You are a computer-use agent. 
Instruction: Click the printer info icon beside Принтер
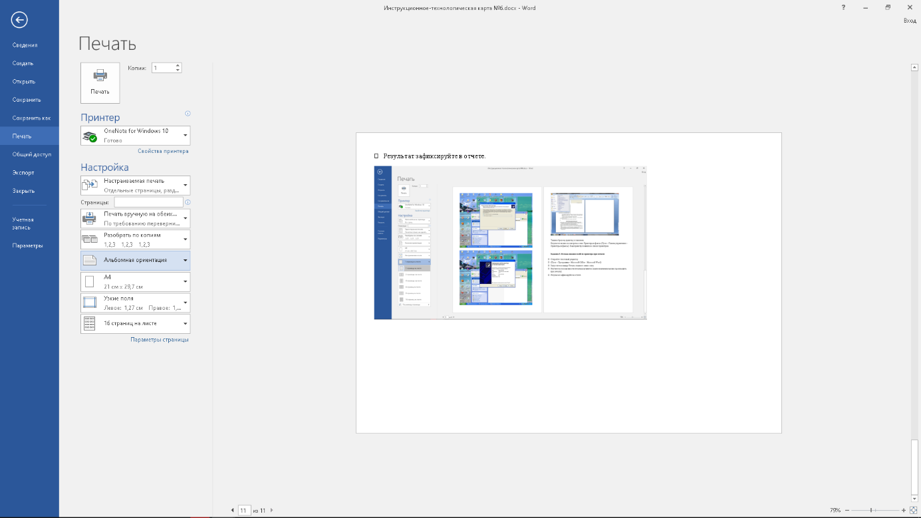click(x=188, y=114)
